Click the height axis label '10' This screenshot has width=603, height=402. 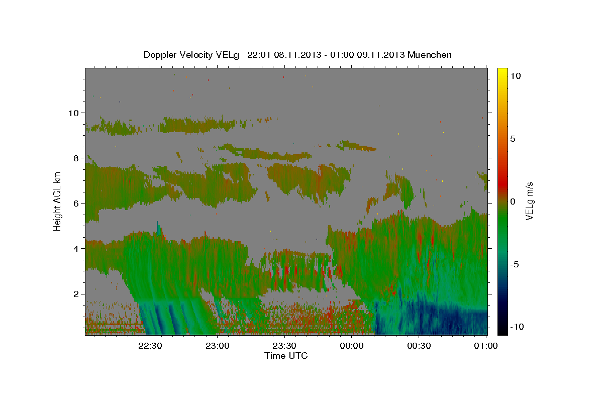[74, 113]
